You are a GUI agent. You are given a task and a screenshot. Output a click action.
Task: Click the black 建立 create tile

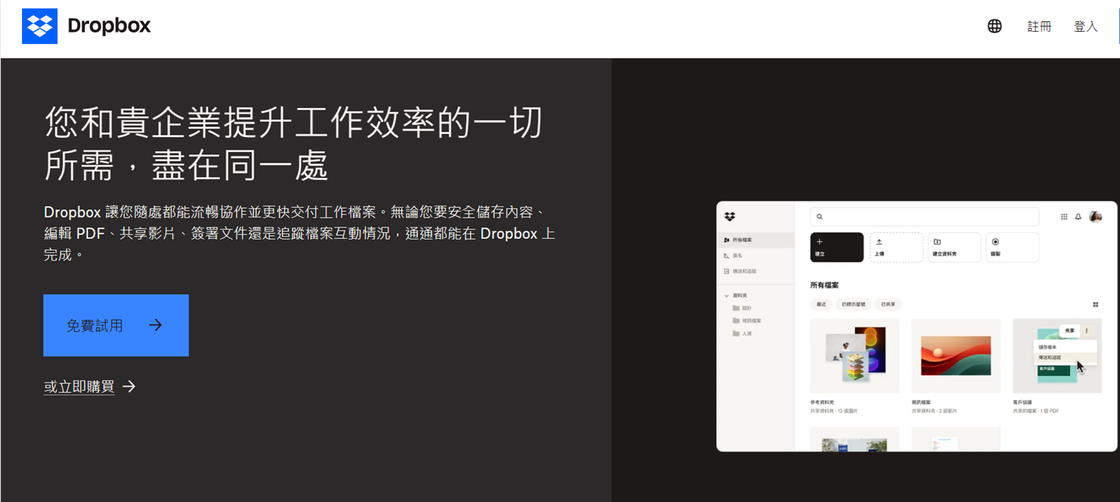pos(837,247)
